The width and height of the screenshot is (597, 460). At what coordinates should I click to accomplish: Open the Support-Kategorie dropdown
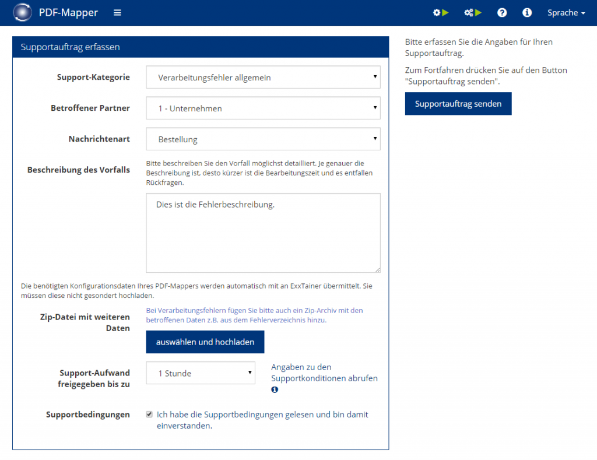tap(263, 78)
